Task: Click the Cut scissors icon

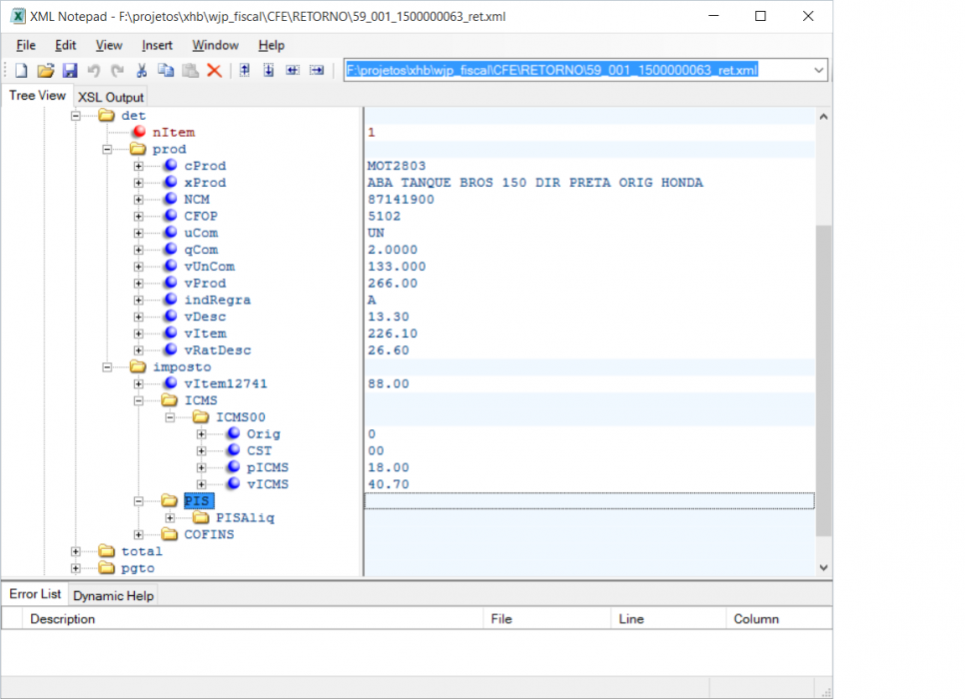Action: [142, 70]
